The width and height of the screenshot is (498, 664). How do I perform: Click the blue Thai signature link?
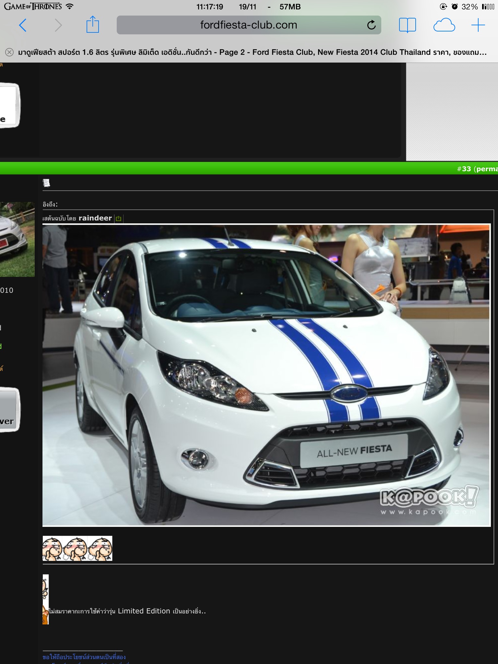click(84, 657)
